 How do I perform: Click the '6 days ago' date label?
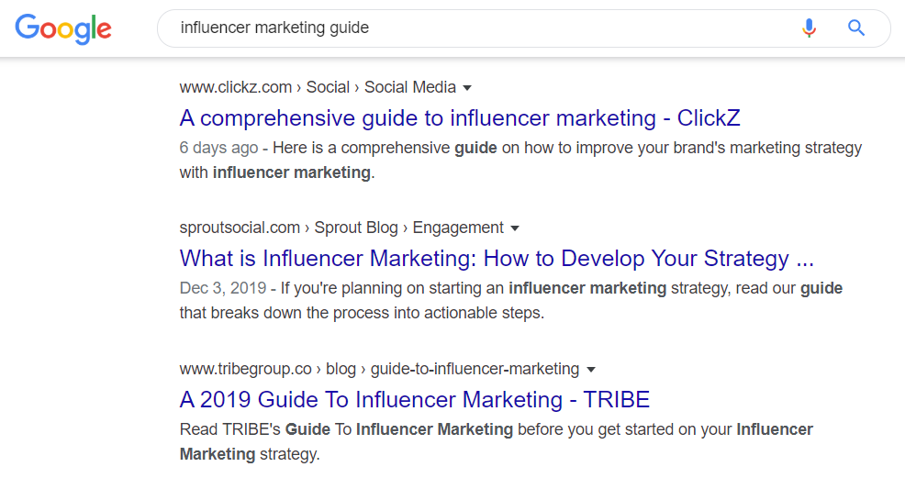click(x=218, y=148)
